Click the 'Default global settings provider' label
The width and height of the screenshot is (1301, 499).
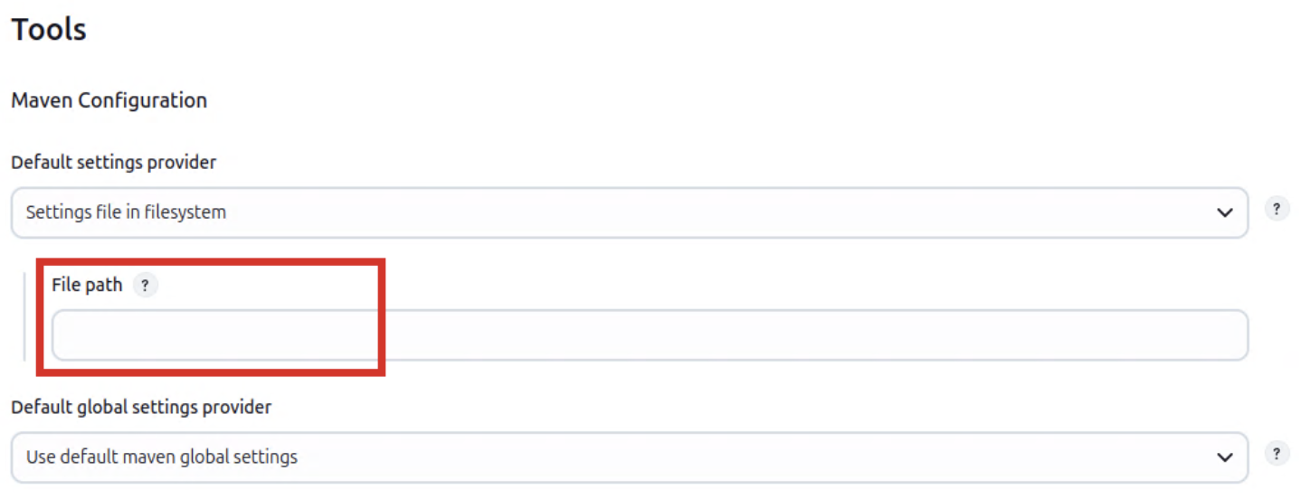[141, 408]
